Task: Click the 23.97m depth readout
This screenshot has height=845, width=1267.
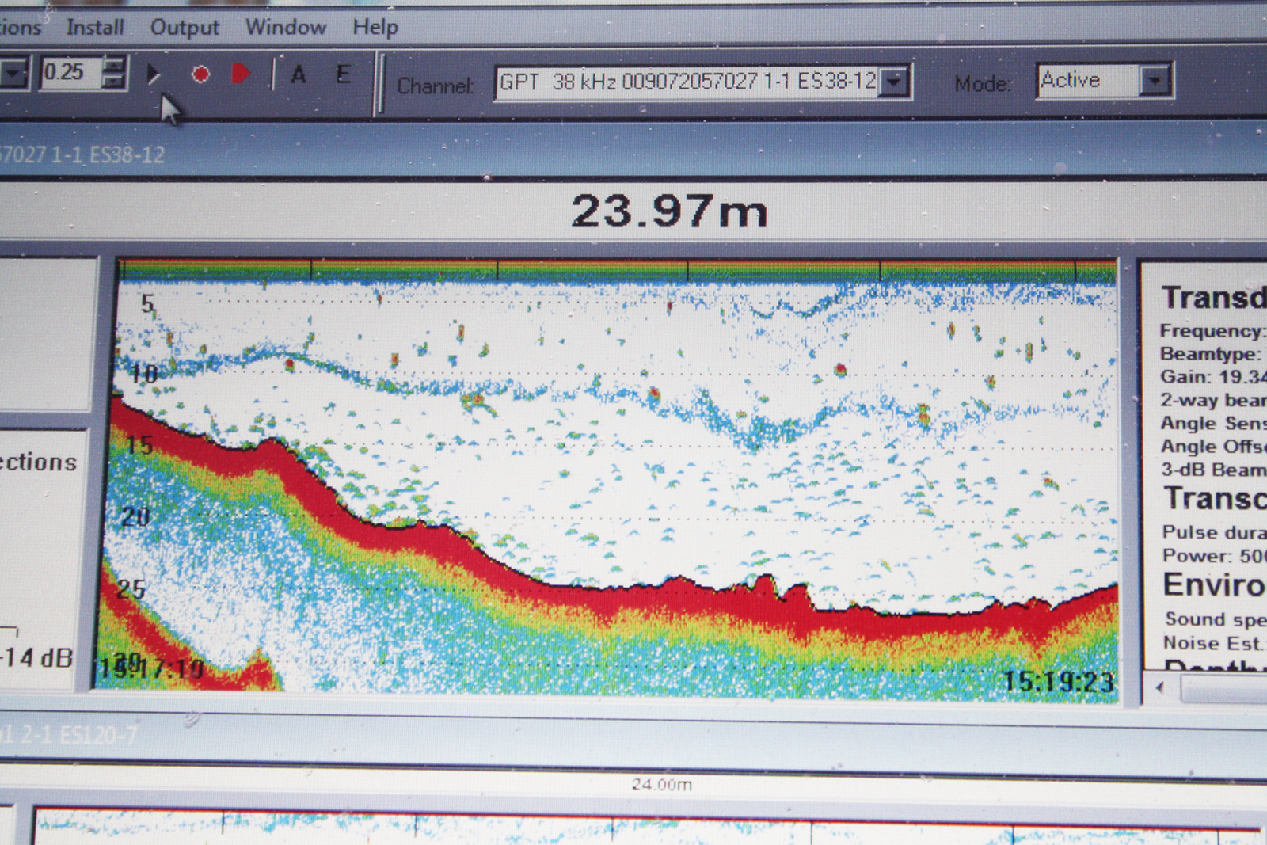Action: click(x=669, y=211)
